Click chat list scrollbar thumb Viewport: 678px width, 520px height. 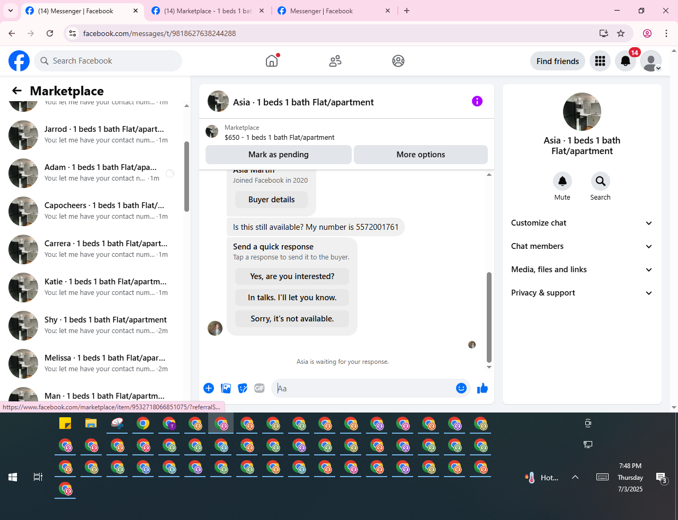pos(186,176)
